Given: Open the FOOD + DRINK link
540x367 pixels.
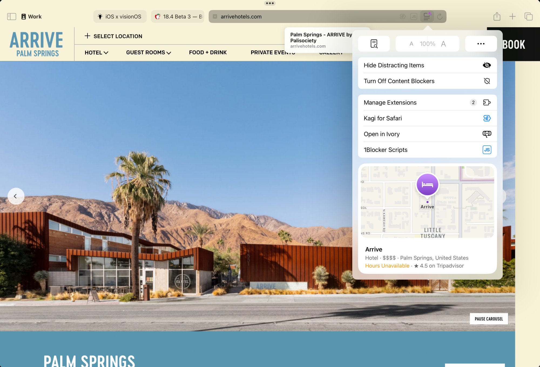Looking at the screenshot, I should (x=208, y=53).
